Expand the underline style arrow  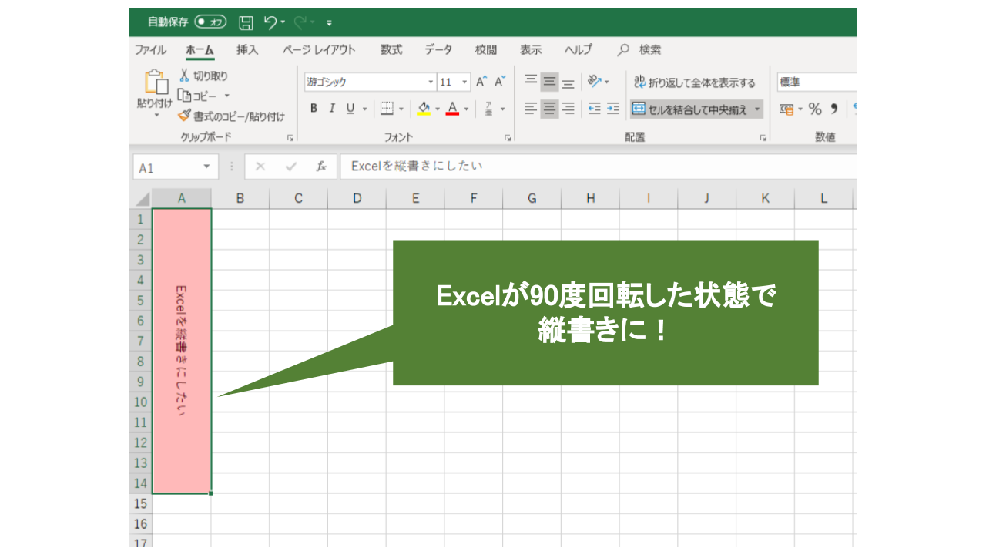coord(365,109)
